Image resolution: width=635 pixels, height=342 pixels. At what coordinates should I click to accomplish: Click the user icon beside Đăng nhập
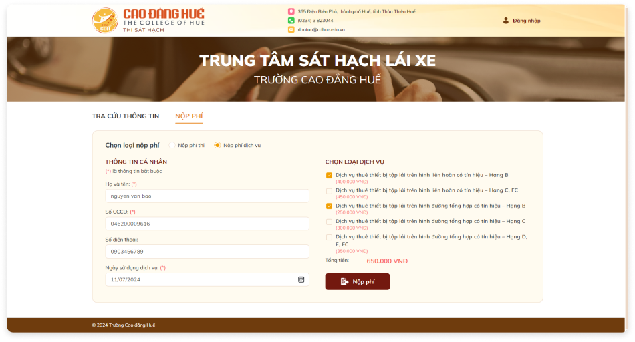[x=506, y=20]
